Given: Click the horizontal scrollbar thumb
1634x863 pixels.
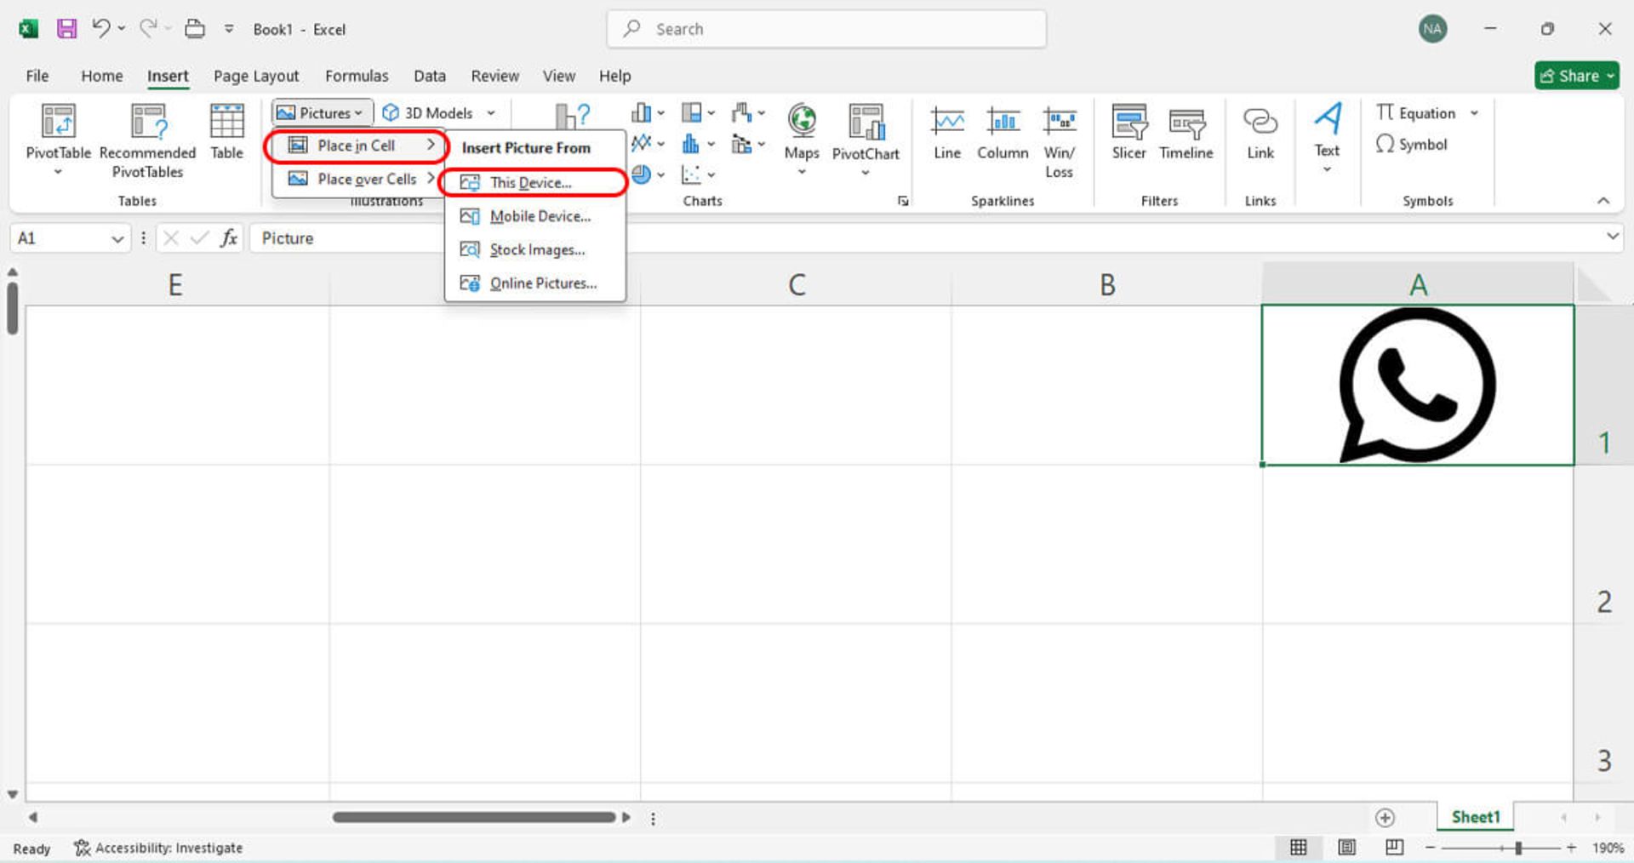Looking at the screenshot, I should 474,817.
